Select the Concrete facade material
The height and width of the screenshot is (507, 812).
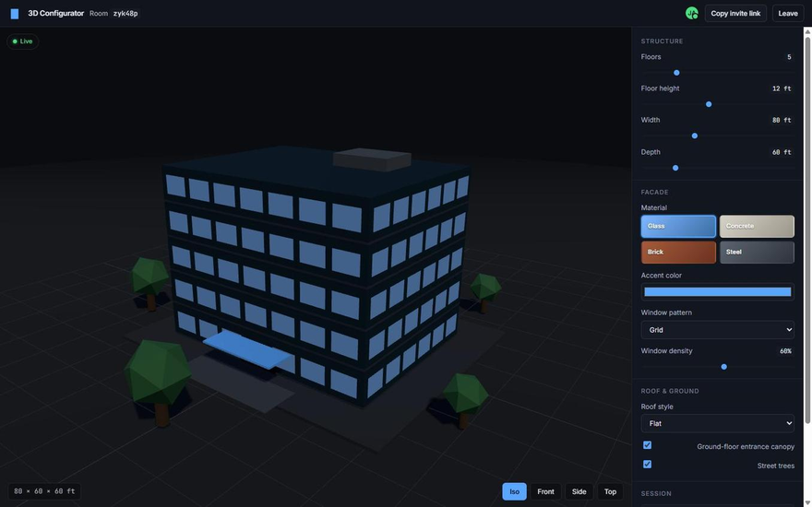(x=757, y=226)
